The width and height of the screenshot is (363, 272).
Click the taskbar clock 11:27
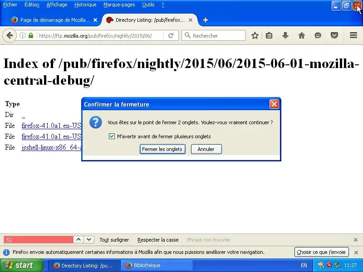pos(350,265)
